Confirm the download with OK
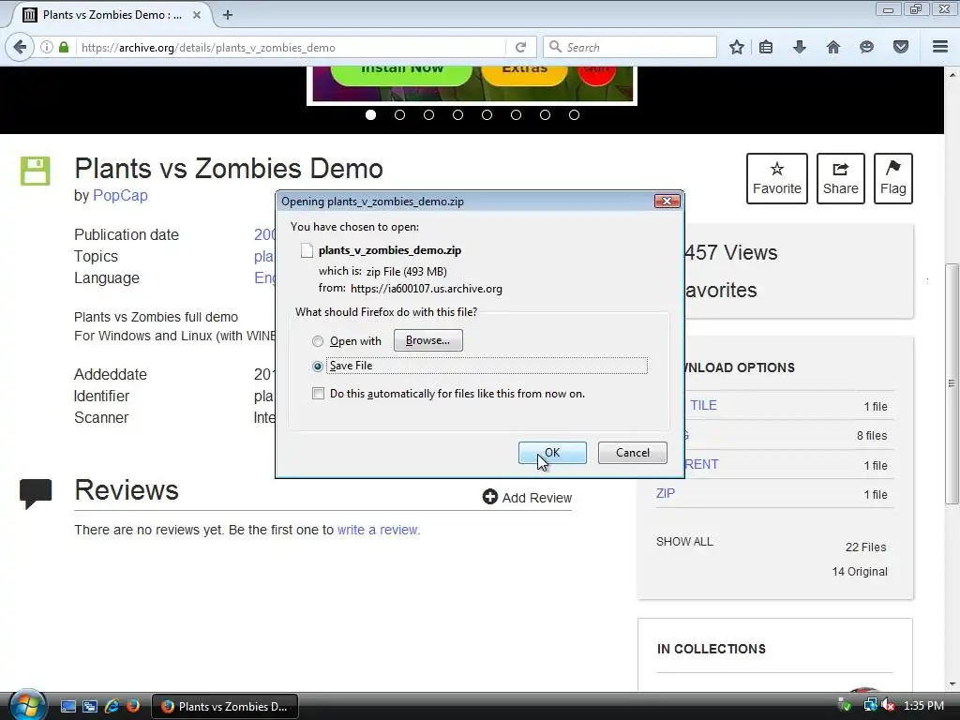Screen dimensions: 960x720 [552, 453]
